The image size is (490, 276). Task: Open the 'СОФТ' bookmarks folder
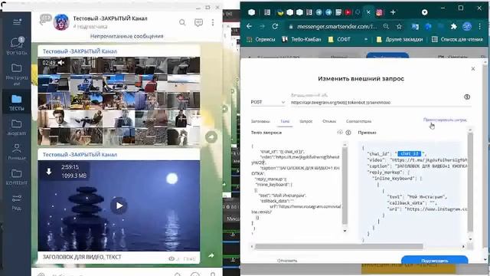(x=339, y=39)
